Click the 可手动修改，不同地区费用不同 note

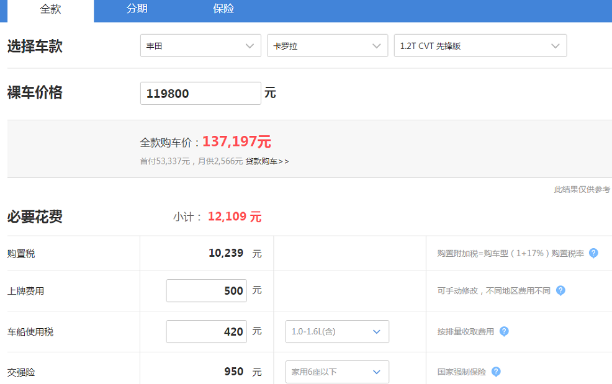click(x=493, y=291)
